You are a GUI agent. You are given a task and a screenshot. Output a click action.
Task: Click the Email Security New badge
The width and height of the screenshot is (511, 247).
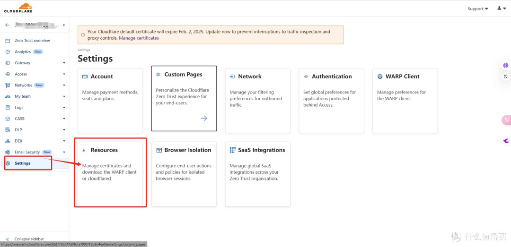(x=47, y=152)
